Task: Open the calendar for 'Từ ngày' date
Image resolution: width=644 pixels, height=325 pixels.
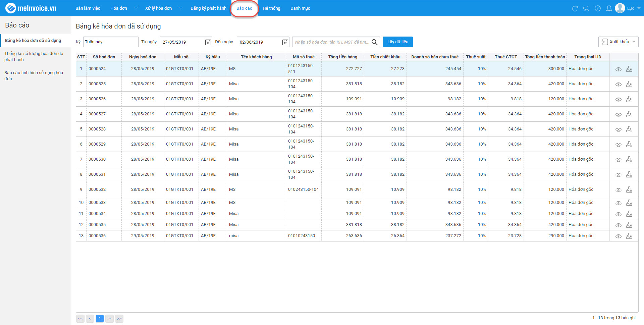Action: click(208, 42)
